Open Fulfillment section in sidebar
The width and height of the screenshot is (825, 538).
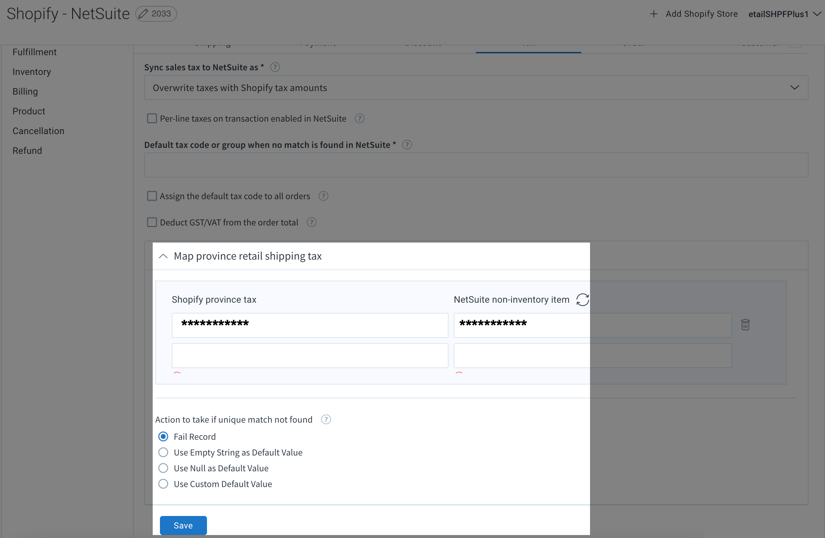(34, 52)
